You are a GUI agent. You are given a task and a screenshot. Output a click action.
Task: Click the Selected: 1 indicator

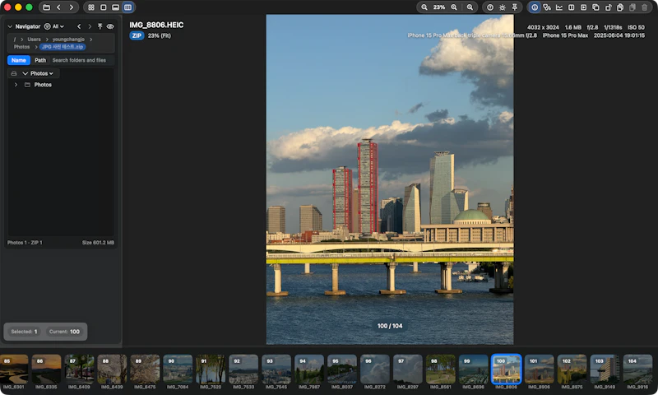tap(24, 332)
